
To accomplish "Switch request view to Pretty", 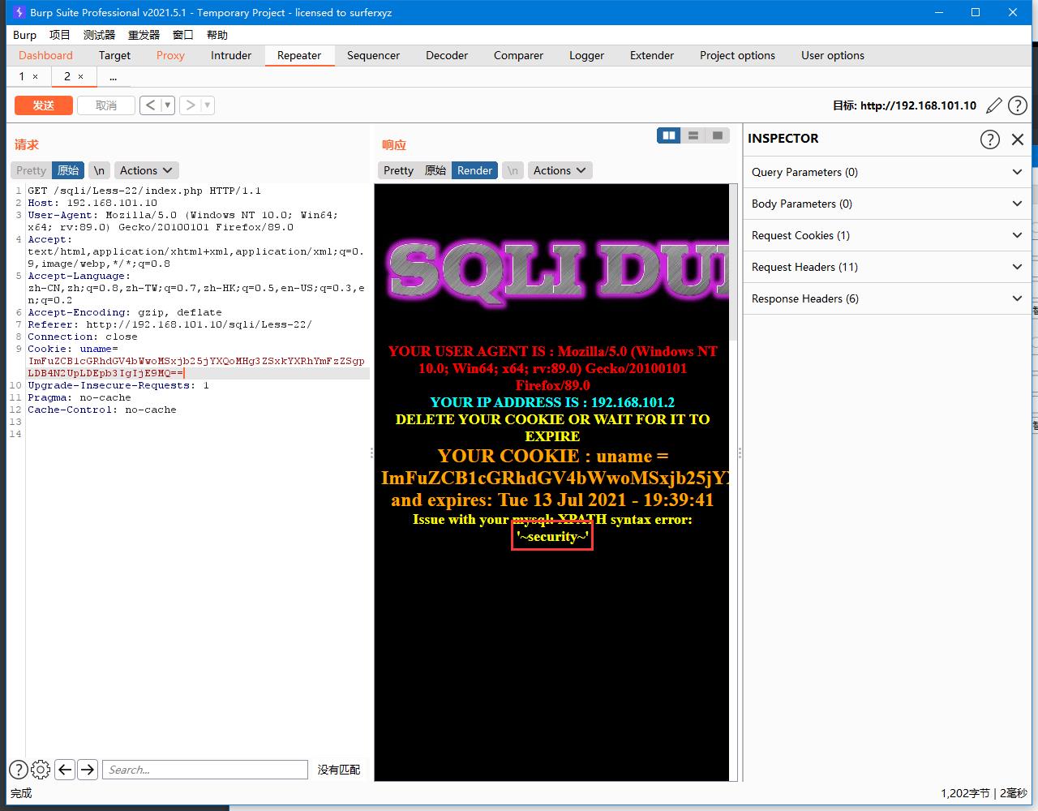I will click(31, 170).
